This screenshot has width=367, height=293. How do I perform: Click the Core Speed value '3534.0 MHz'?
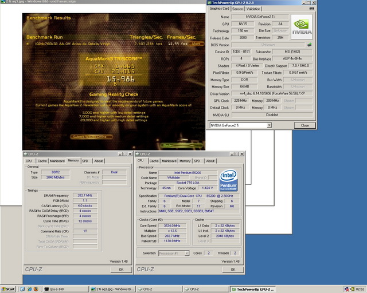coord(172,225)
